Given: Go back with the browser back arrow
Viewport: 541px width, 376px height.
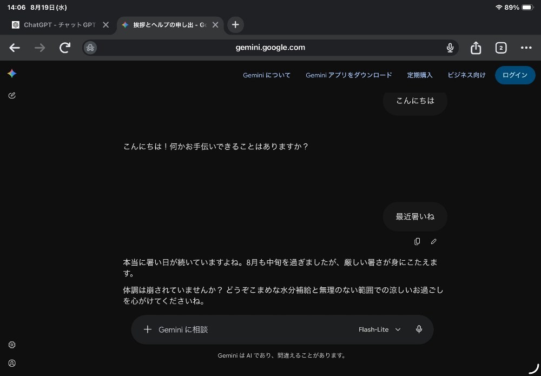Looking at the screenshot, I should point(15,48).
